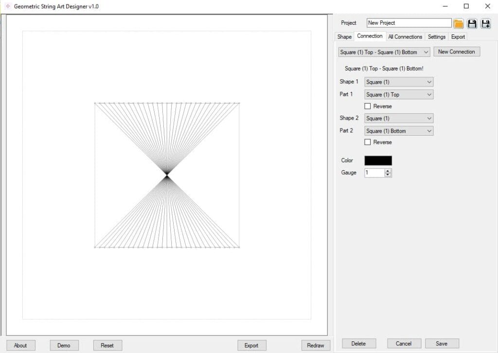Screen dimensions: 498x353
Task: Open the connection selector dropdown beside New Connection
Action: (x=384, y=52)
